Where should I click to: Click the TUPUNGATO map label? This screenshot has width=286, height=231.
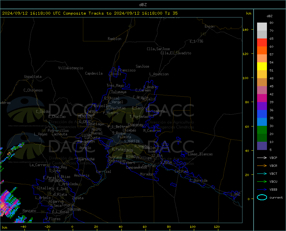click(x=57, y=181)
